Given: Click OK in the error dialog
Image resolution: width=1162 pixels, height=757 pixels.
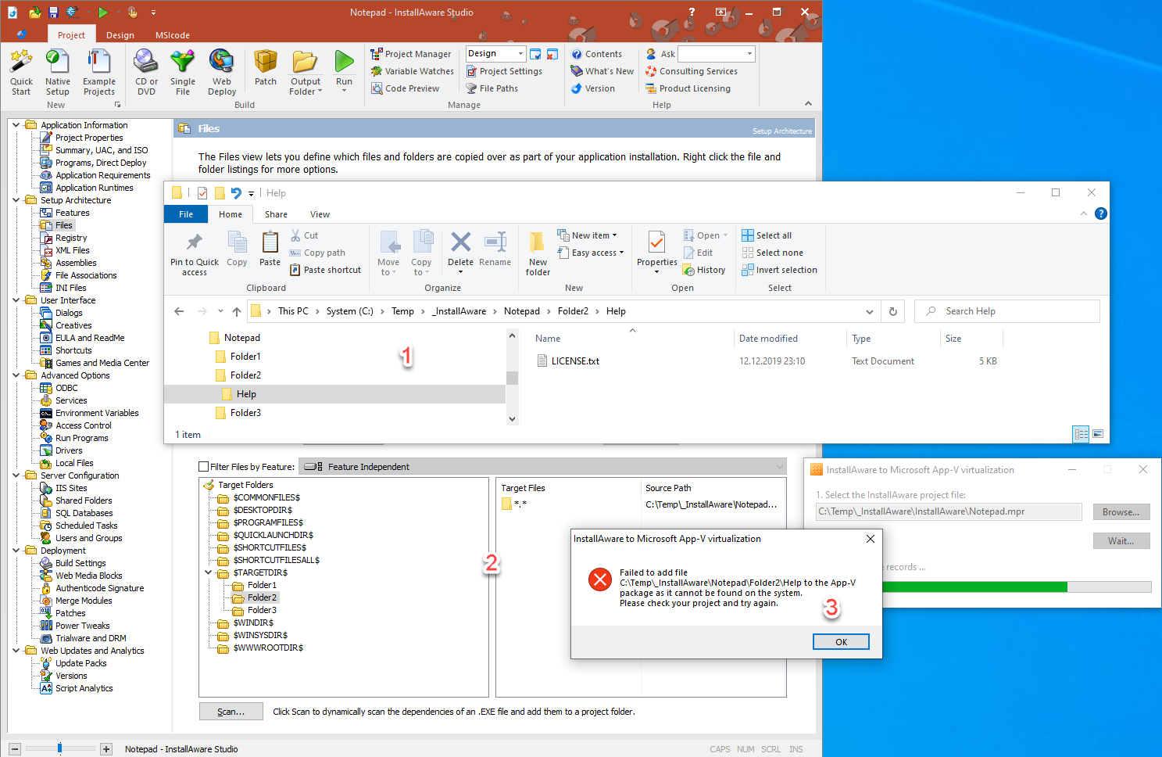Looking at the screenshot, I should tap(841, 642).
